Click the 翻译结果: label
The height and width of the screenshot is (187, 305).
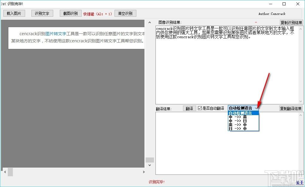click(x=164, y=109)
